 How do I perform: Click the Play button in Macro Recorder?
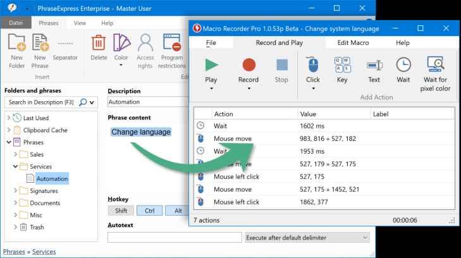[x=211, y=66]
